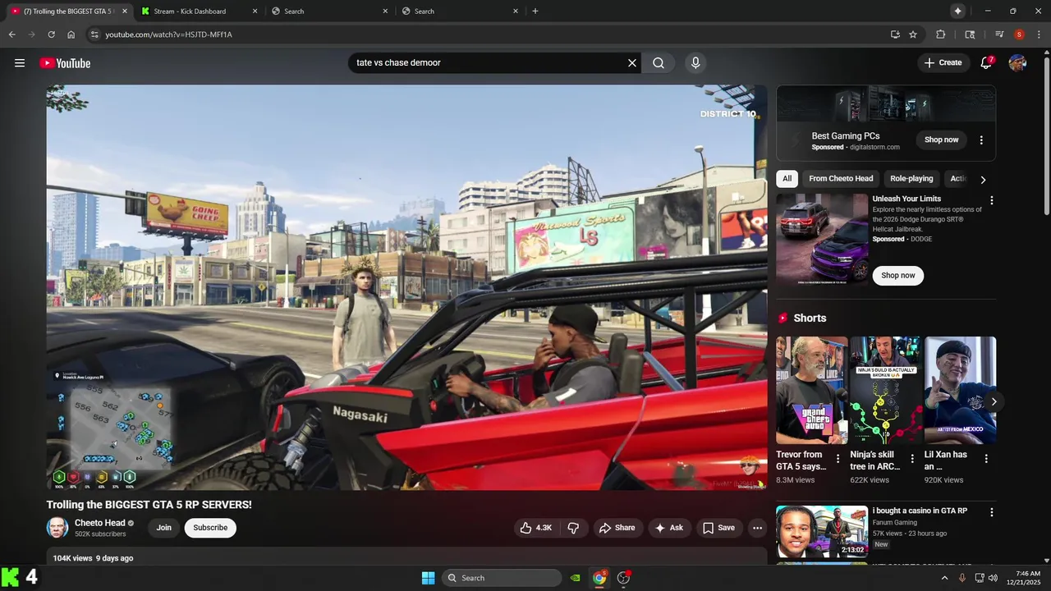Open the Cheeto Head channel name link
Screen dimensions: 1051x591
tap(100, 523)
